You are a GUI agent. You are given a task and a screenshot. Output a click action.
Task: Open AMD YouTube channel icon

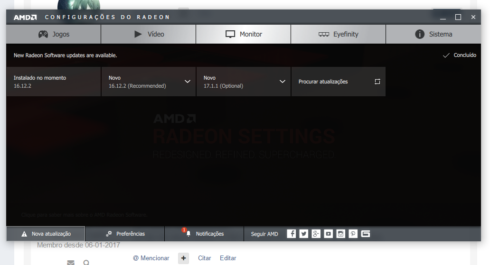click(329, 233)
